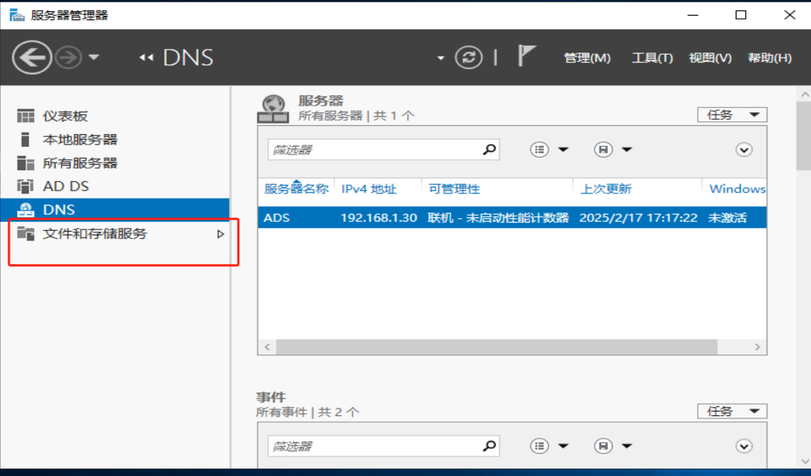Click the 未激活 activation cell

click(x=727, y=218)
